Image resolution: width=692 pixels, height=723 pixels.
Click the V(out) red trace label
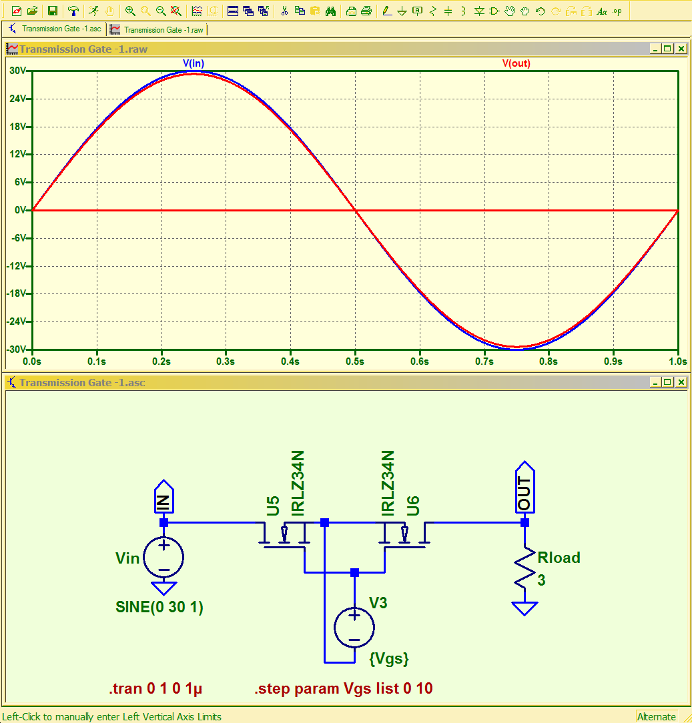(x=516, y=63)
